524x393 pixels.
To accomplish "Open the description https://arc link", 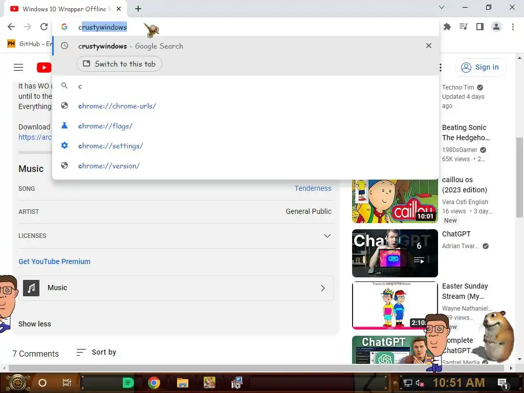I will point(35,137).
